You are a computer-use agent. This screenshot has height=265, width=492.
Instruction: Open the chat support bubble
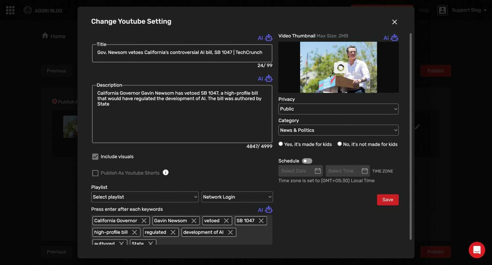tap(477, 250)
